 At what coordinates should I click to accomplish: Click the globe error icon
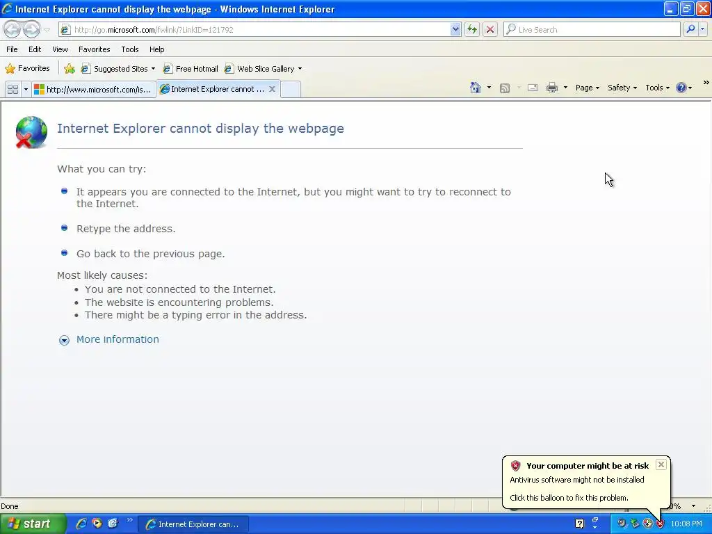pyautogui.click(x=31, y=132)
